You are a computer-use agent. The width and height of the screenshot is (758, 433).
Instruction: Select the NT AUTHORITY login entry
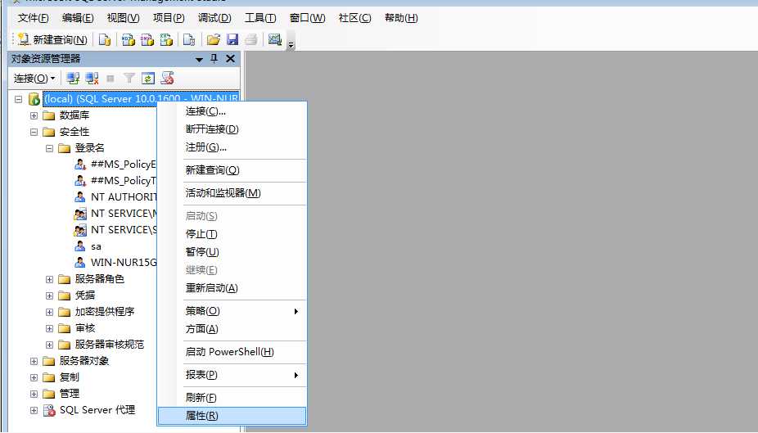(x=124, y=197)
